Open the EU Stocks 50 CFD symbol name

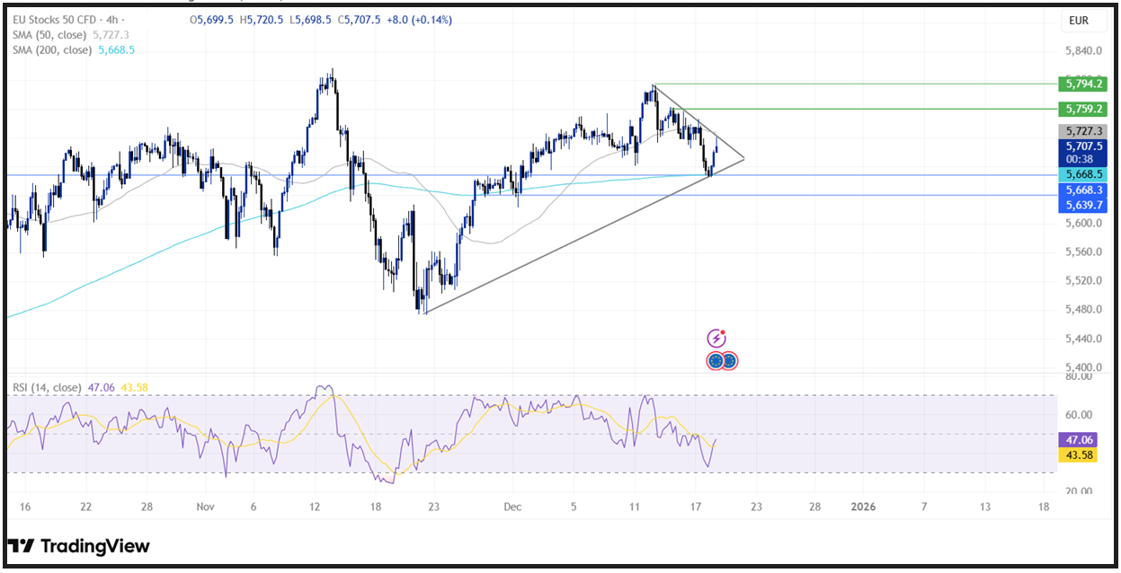(x=54, y=20)
